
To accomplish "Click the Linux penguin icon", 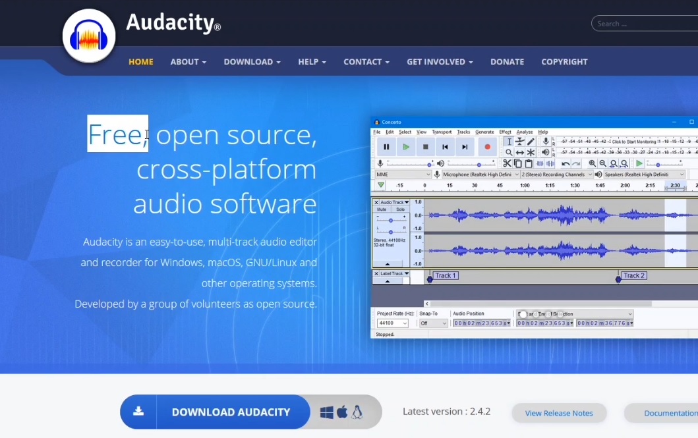I will click(357, 412).
